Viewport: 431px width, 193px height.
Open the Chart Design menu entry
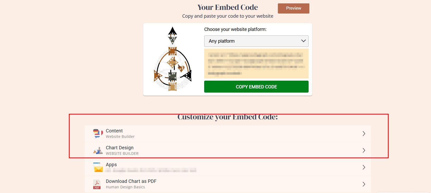pyautogui.click(x=228, y=150)
